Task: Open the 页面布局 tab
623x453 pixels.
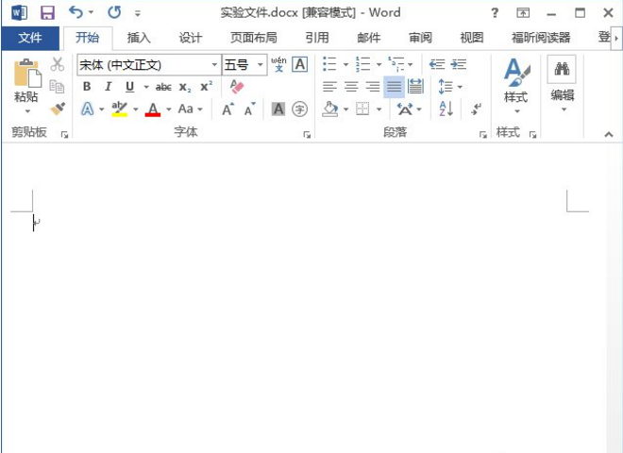Action: [x=254, y=38]
